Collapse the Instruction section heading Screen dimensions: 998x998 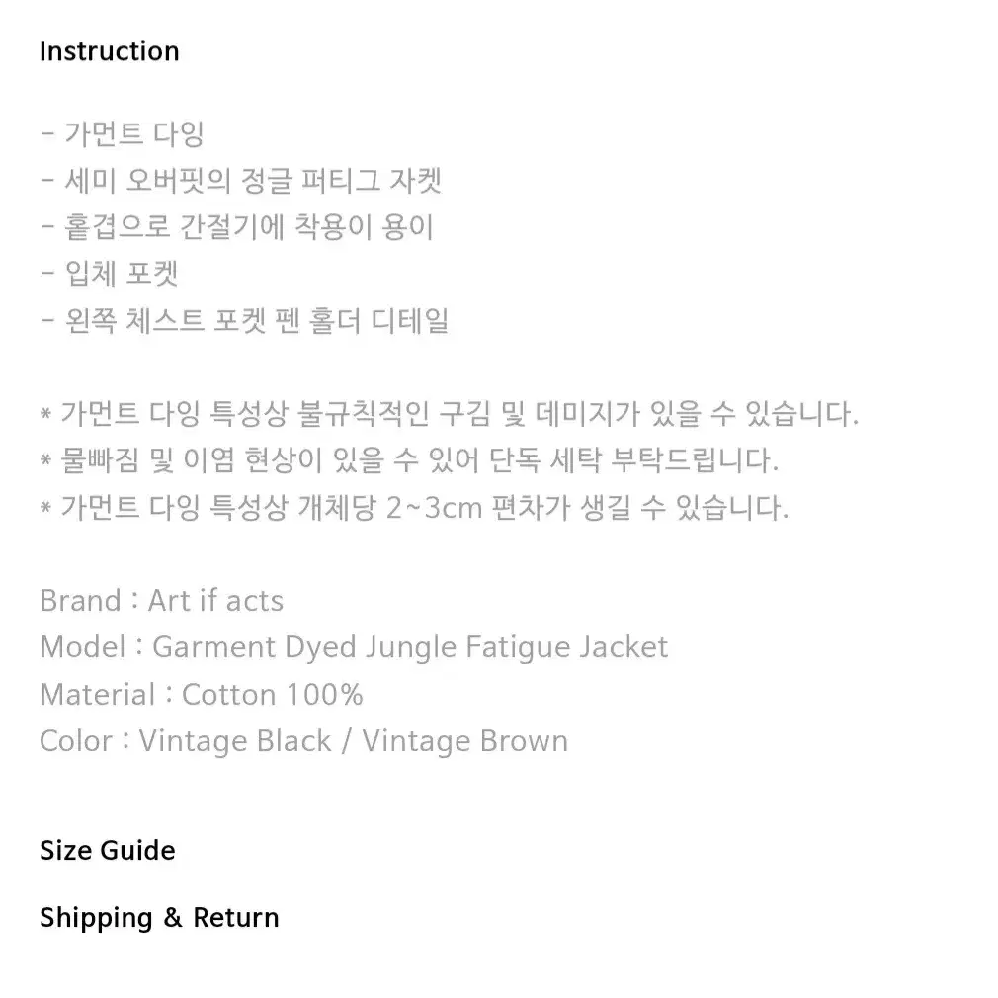click(110, 51)
